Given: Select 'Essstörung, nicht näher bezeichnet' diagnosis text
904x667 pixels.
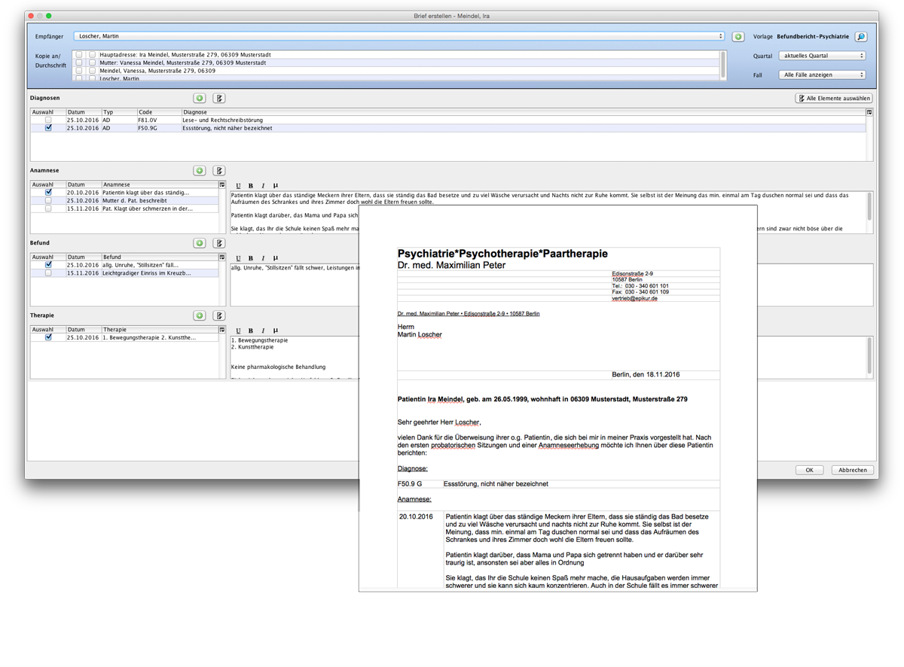Looking at the screenshot, I should [x=228, y=128].
